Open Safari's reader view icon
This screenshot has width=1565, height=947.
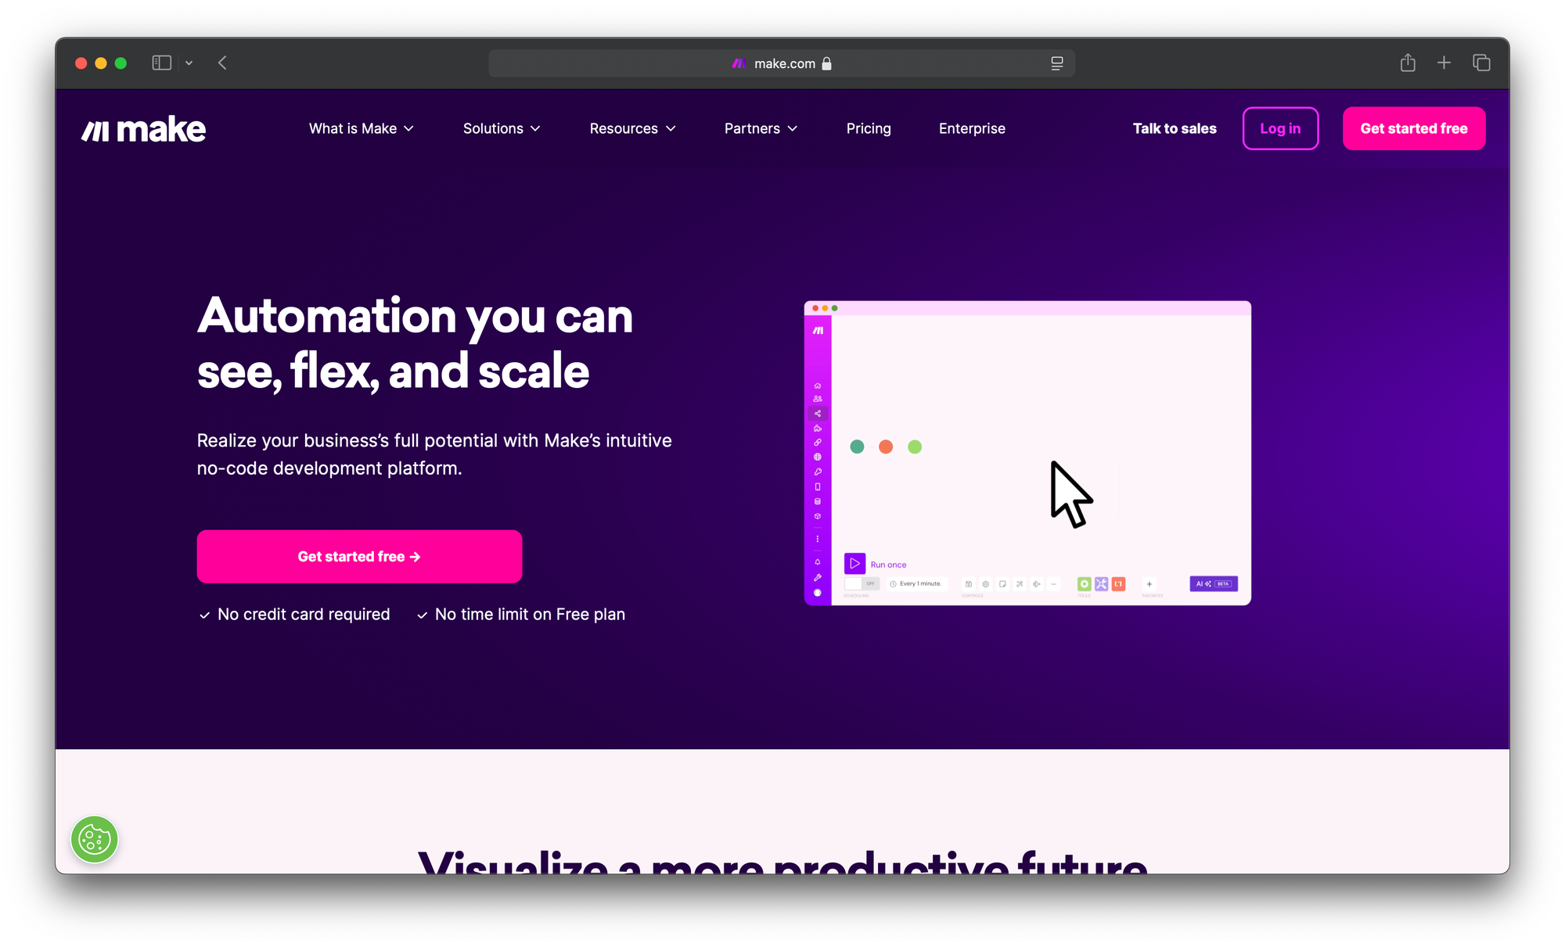point(1057,63)
